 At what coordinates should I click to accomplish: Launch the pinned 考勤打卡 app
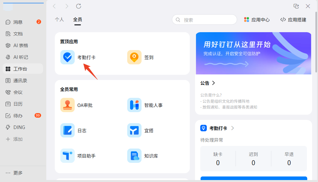(78, 58)
